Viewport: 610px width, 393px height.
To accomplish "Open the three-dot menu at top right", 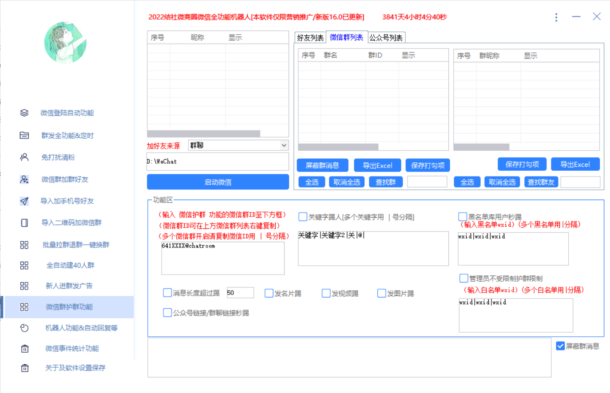I will tap(556, 17).
